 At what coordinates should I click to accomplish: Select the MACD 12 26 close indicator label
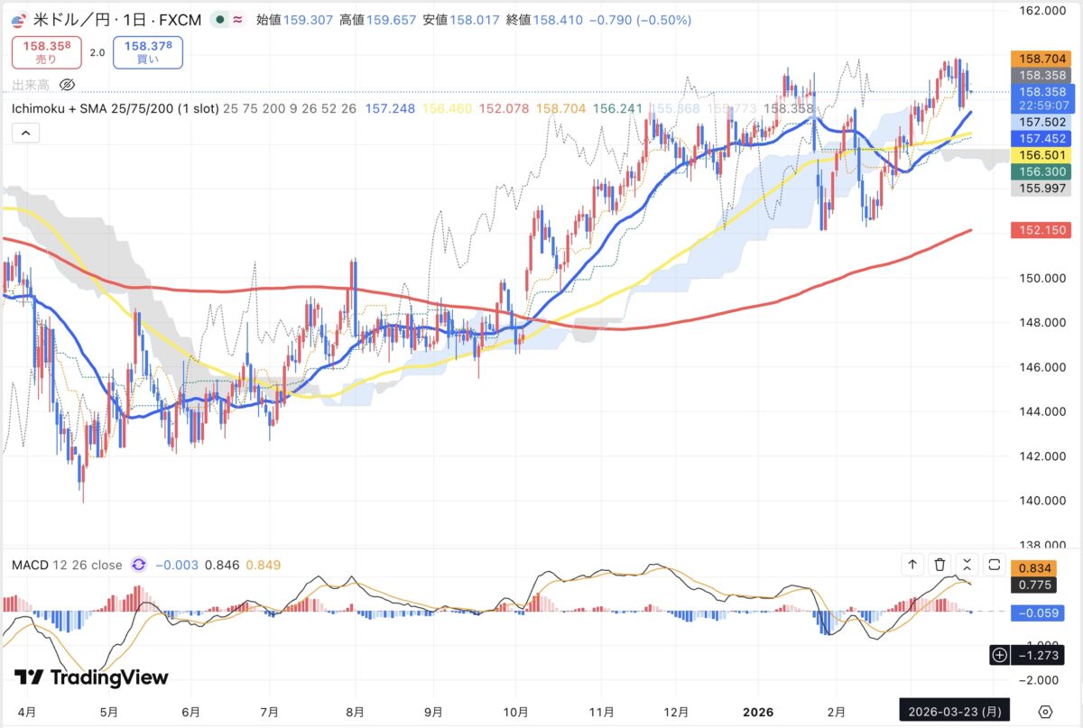pos(67,565)
